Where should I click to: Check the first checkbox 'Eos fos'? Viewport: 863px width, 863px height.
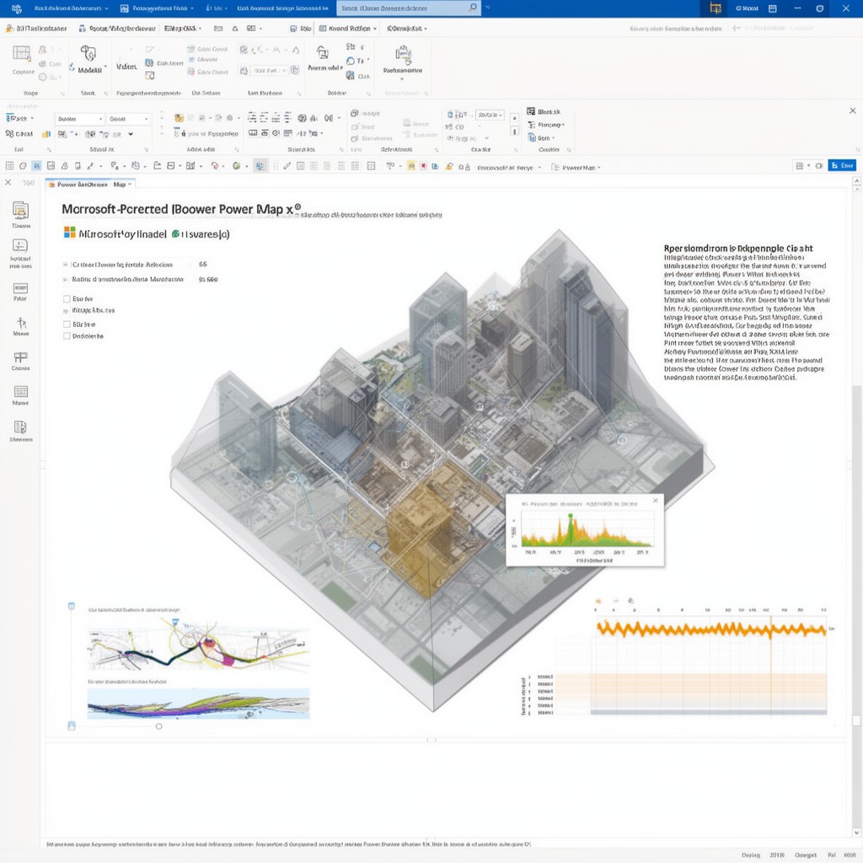point(67,299)
